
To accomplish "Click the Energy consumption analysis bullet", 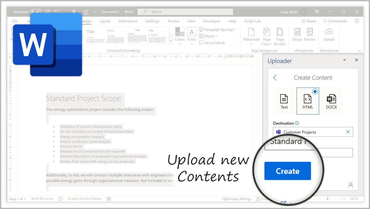I will [82, 137].
